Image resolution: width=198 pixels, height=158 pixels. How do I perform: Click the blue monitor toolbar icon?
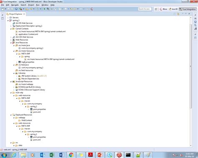click(16, 9)
